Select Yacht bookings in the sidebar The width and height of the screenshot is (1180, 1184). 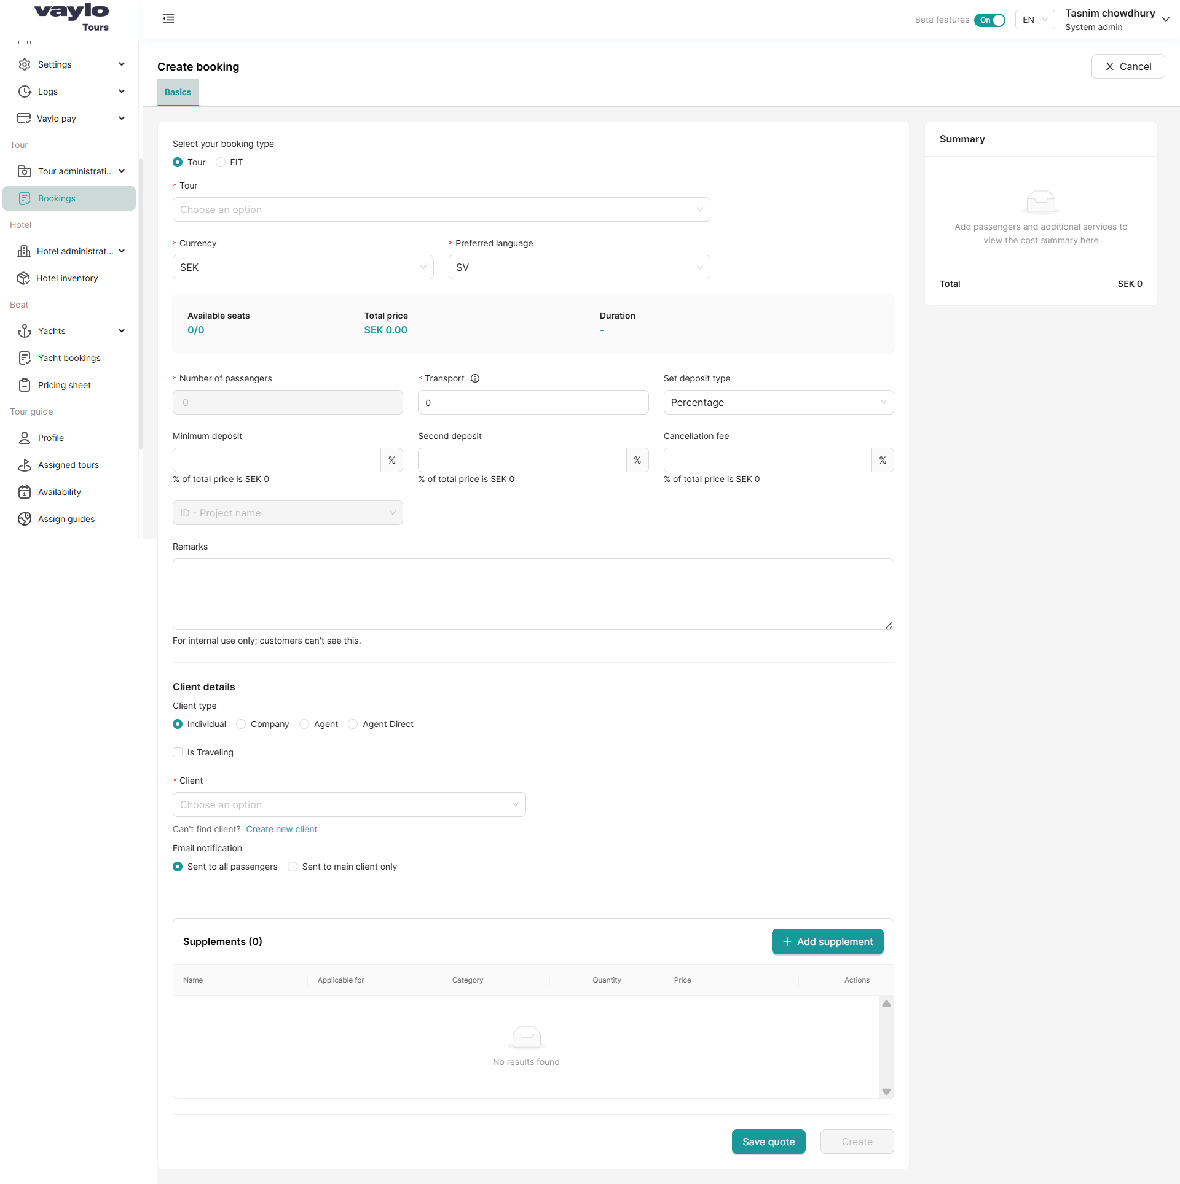(x=68, y=358)
